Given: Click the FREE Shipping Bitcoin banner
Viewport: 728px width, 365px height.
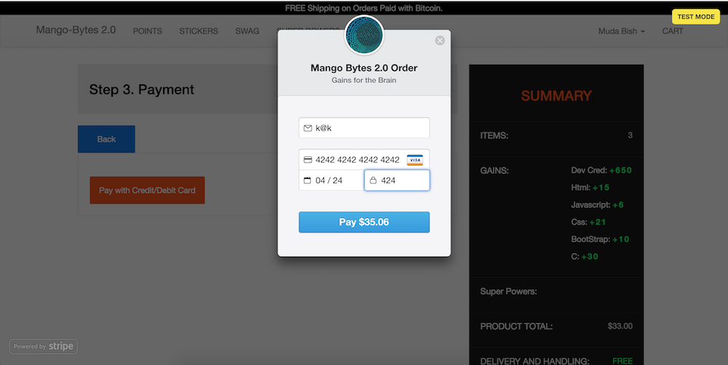Looking at the screenshot, I should (x=363, y=8).
